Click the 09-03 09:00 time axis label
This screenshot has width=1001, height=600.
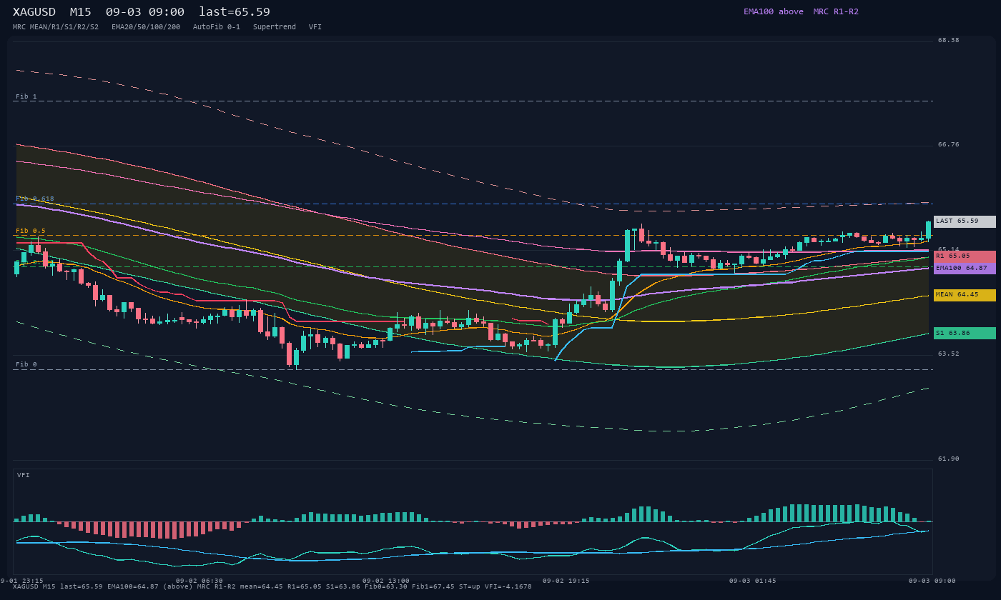click(932, 581)
